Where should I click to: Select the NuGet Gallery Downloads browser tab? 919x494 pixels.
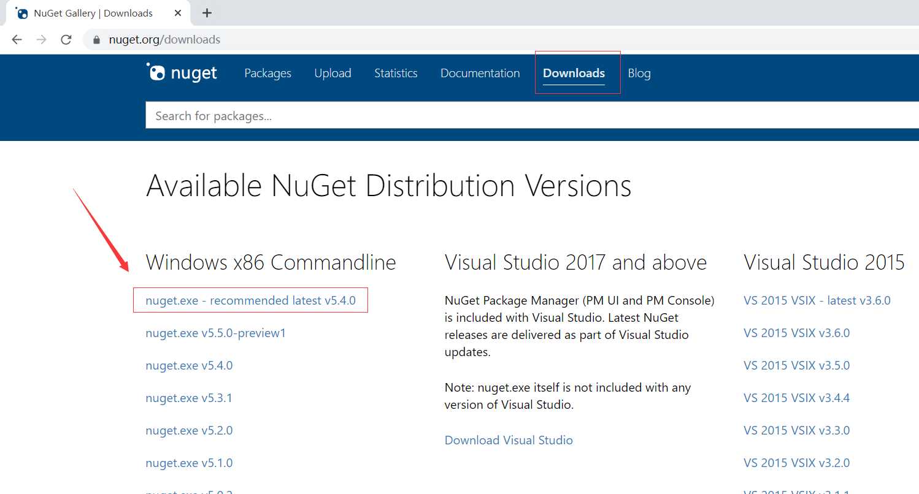pyautogui.click(x=98, y=13)
